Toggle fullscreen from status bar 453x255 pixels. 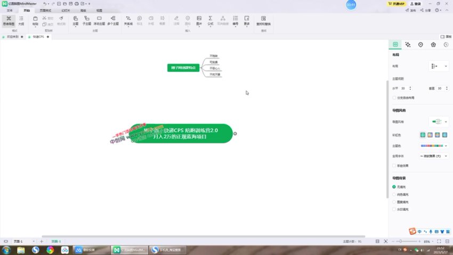click(439, 241)
